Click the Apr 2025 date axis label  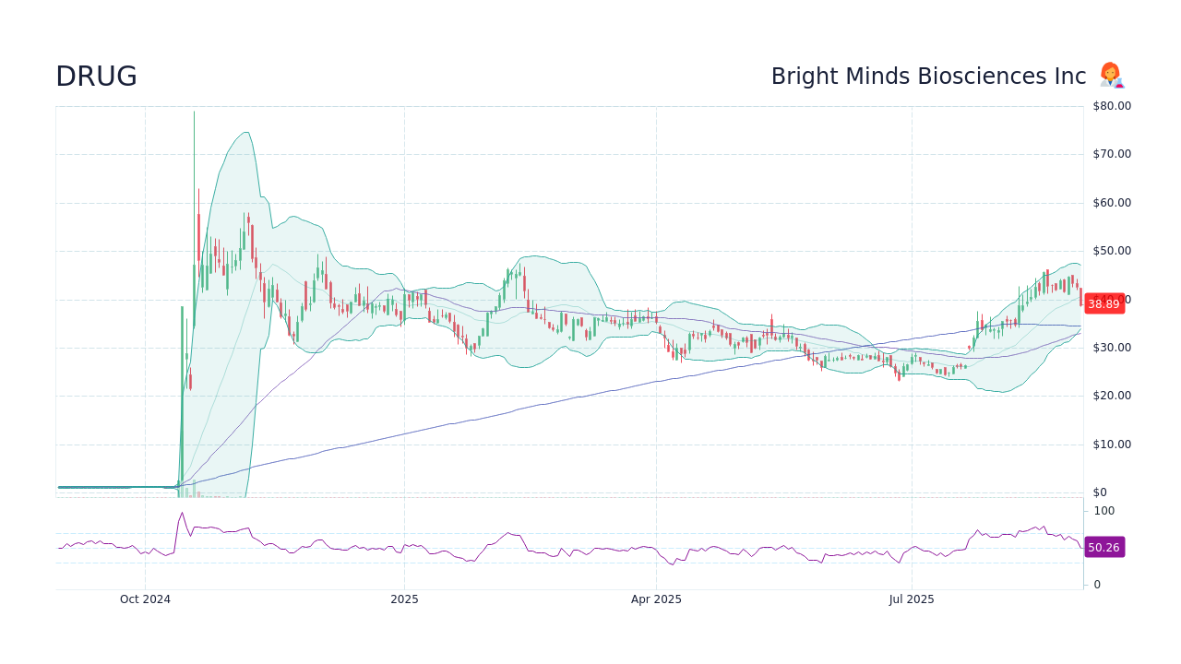coord(656,599)
